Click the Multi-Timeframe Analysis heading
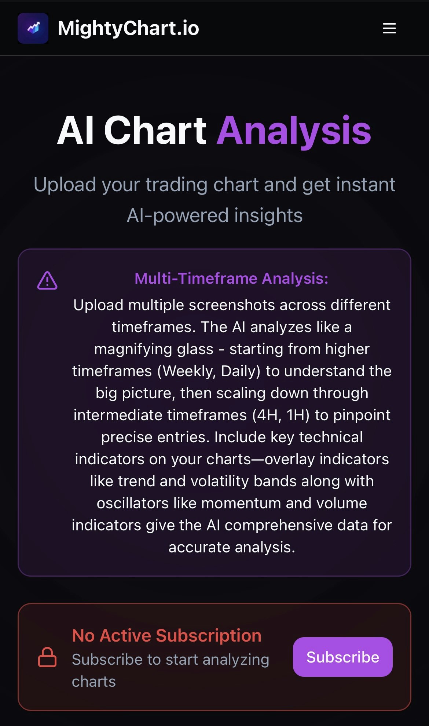 tap(231, 279)
